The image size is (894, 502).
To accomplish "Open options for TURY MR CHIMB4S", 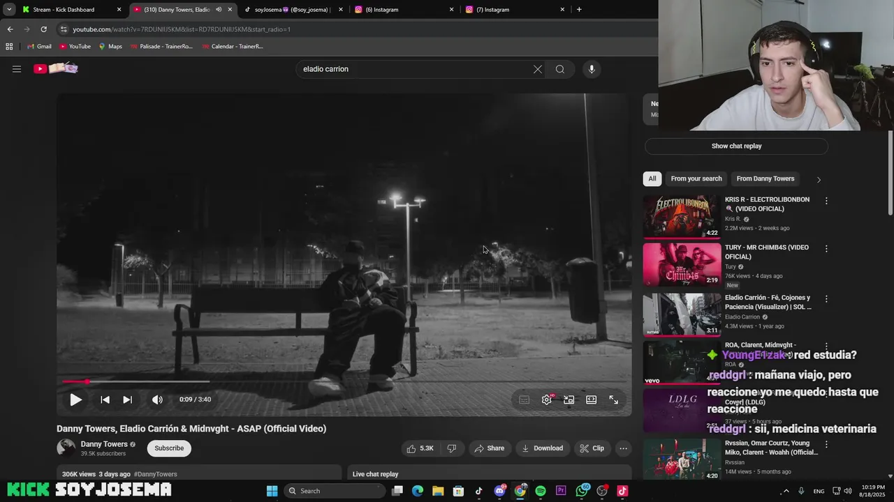I will [826, 249].
